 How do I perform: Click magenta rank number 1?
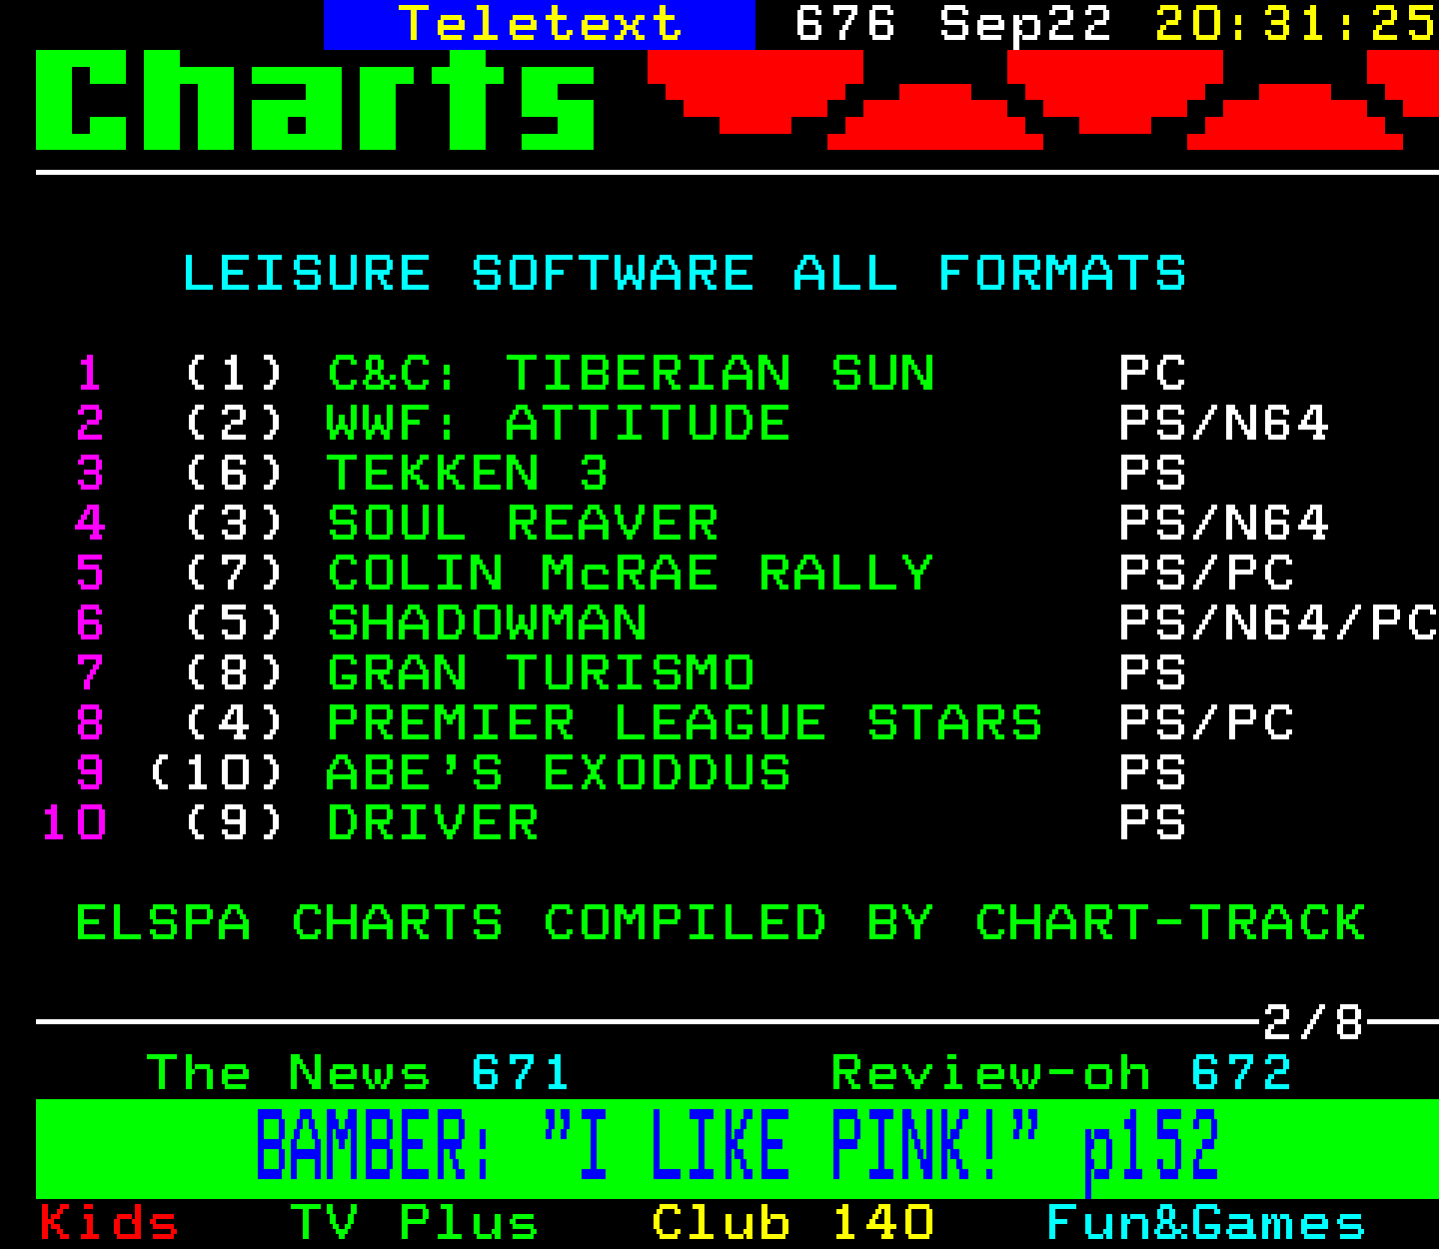[x=90, y=373]
